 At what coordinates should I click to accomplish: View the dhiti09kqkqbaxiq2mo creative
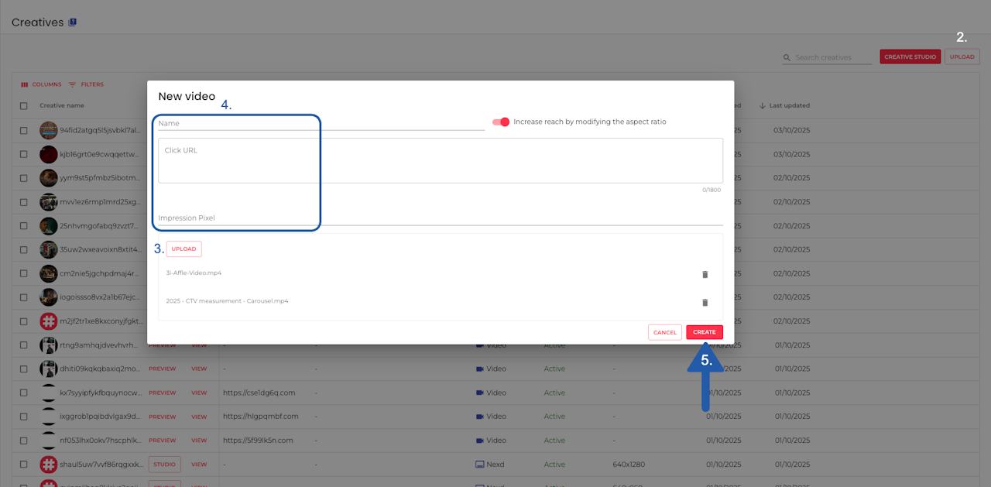pyautogui.click(x=199, y=369)
